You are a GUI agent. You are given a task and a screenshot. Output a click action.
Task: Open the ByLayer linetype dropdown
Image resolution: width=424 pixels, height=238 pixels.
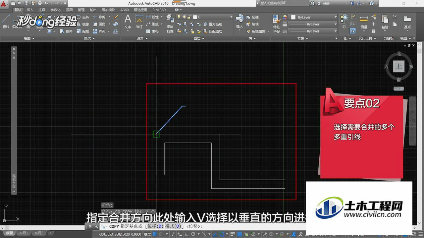tap(313, 31)
